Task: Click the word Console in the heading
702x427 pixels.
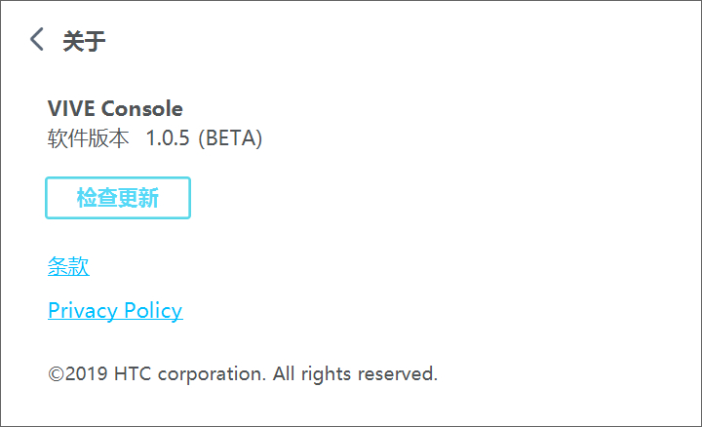Action: click(142, 109)
